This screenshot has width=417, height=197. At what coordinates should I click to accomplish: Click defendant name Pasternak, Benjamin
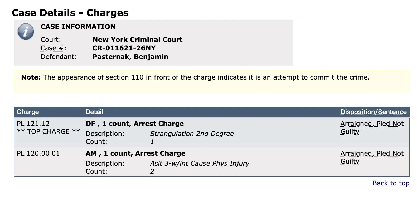point(130,57)
